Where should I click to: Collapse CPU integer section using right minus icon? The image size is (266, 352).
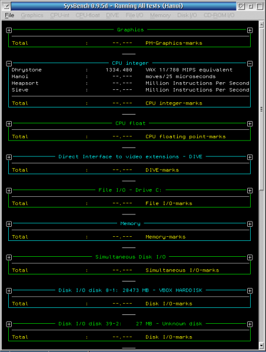coord(250,63)
